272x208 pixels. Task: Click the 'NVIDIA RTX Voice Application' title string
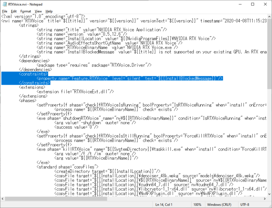tap(129, 30)
